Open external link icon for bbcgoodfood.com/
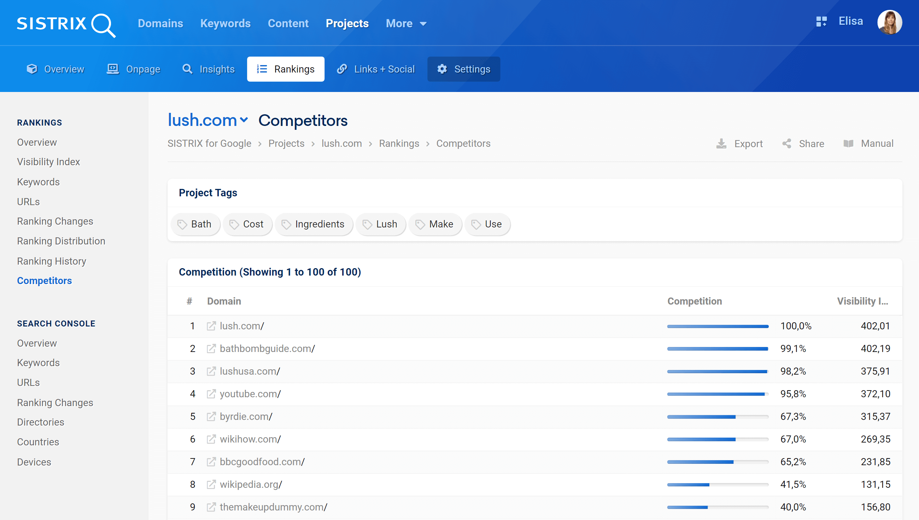 click(211, 461)
